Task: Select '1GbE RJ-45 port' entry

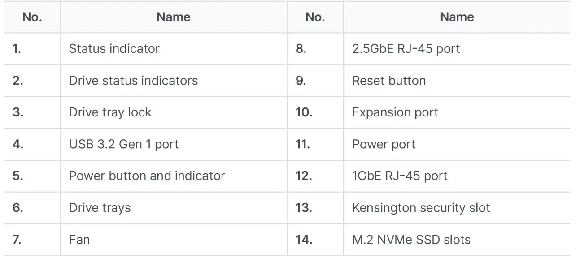Action: [x=400, y=176]
